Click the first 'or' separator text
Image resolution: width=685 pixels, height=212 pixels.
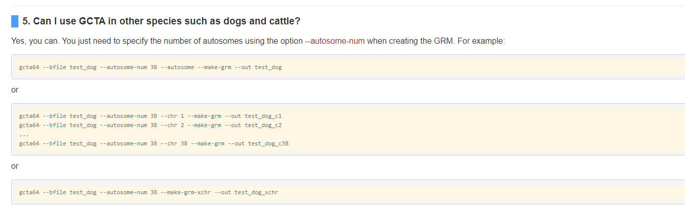tap(14, 90)
